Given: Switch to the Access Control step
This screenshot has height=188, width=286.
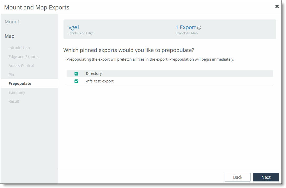Looking at the screenshot, I should pyautogui.click(x=21, y=66).
